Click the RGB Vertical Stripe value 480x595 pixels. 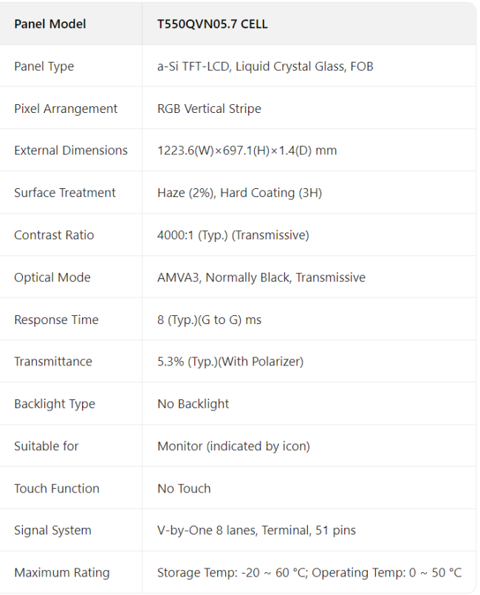pyautogui.click(x=209, y=109)
